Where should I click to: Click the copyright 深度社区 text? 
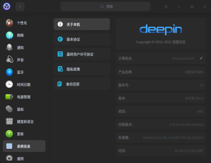[161, 42]
